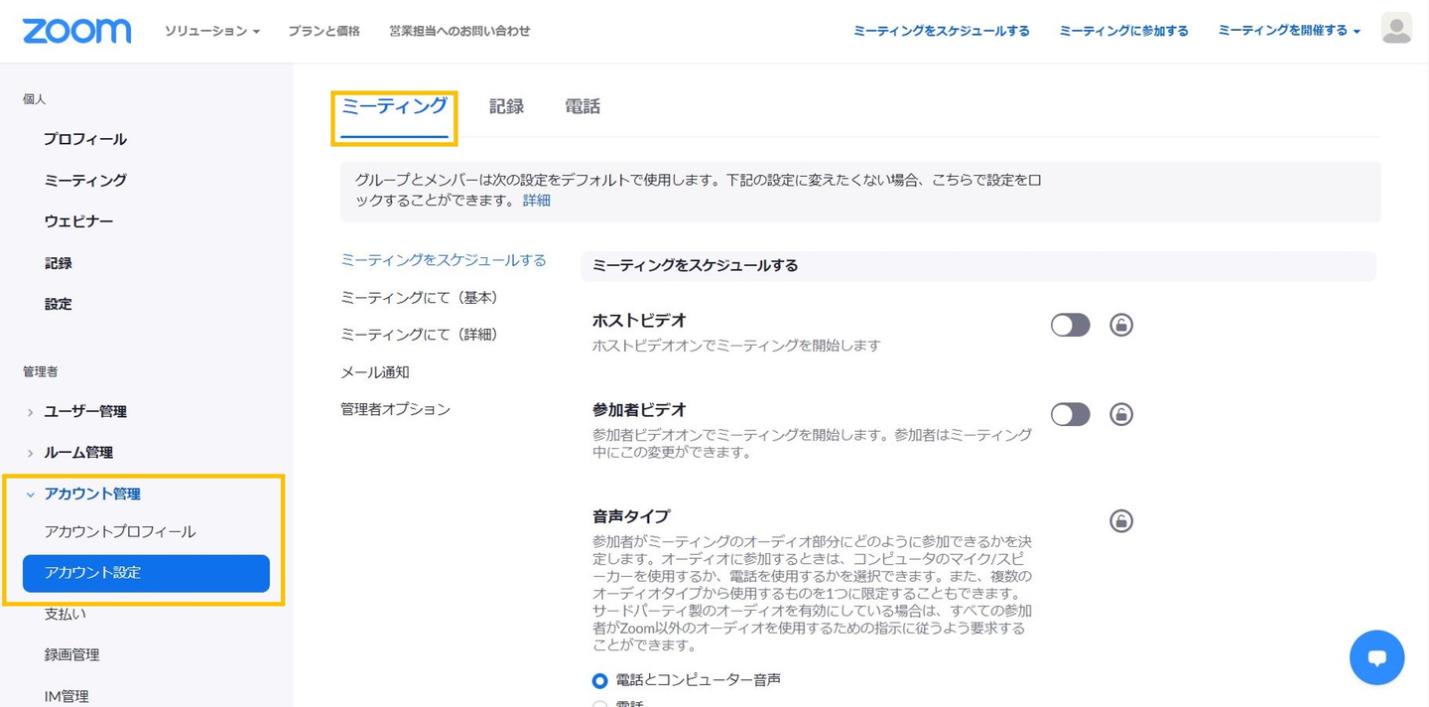The width and height of the screenshot is (1429, 707).
Task: Click the lock icon for 参加者ビデオ
Action: [1121, 414]
